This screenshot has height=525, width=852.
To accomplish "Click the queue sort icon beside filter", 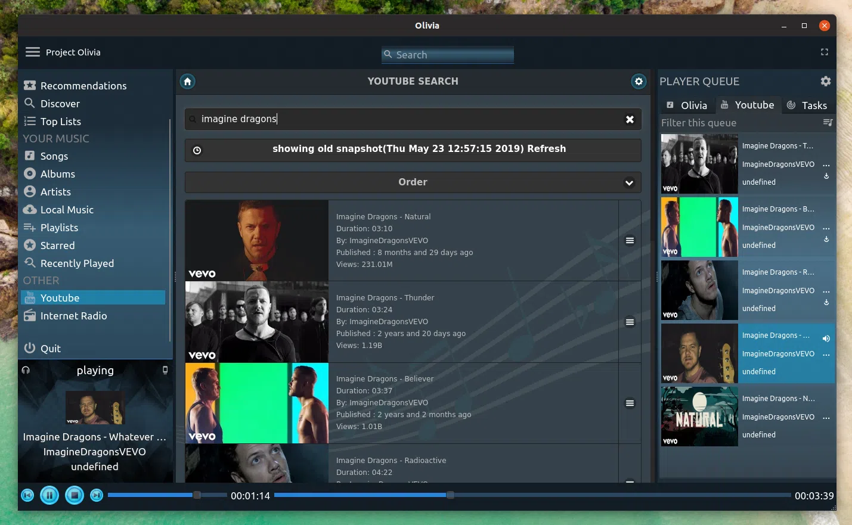I will [x=828, y=122].
